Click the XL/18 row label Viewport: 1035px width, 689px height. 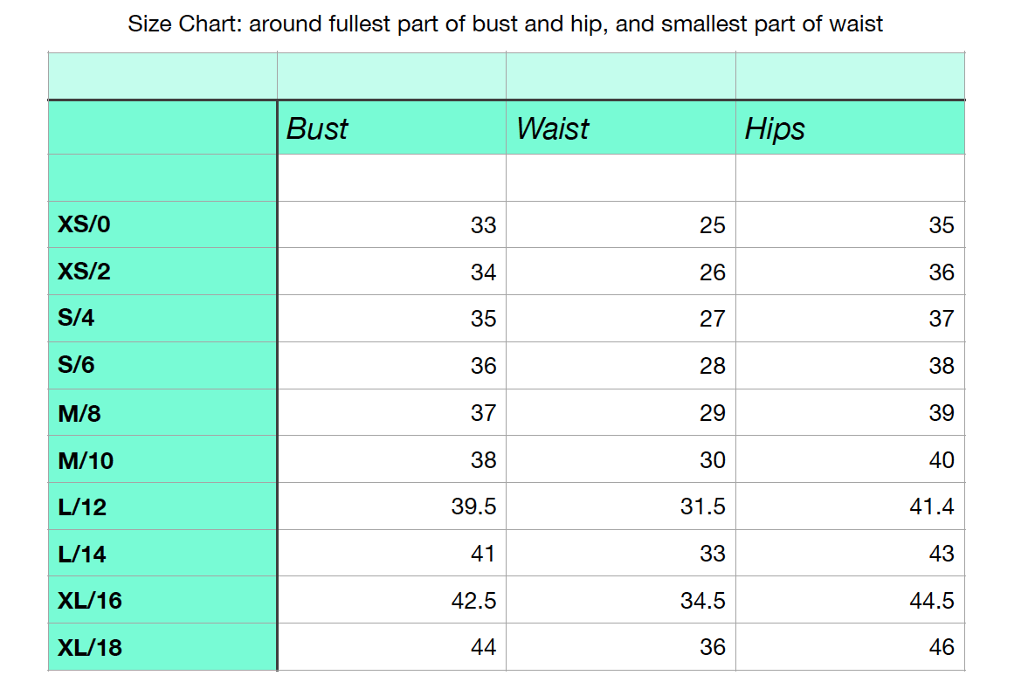90,647
